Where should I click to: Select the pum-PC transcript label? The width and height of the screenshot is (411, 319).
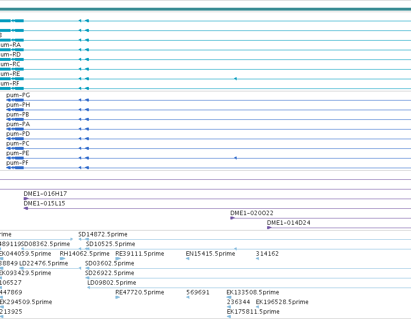click(18, 144)
